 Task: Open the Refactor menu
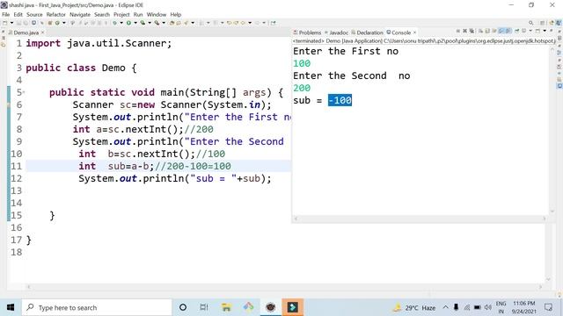click(x=55, y=14)
